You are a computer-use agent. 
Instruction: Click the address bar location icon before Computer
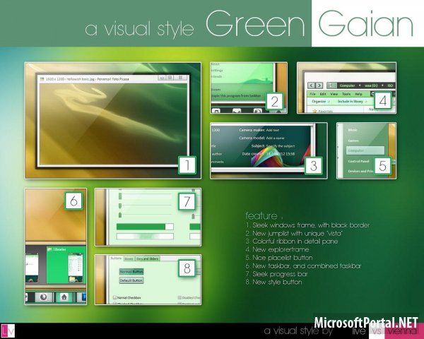pyautogui.click(x=331, y=85)
